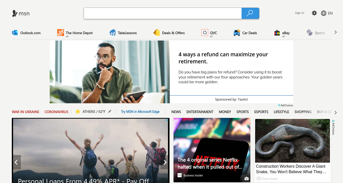Viewport: 343px width, 183px height.
Task: Open WAR IN UKRAINE link
Action: click(25, 112)
